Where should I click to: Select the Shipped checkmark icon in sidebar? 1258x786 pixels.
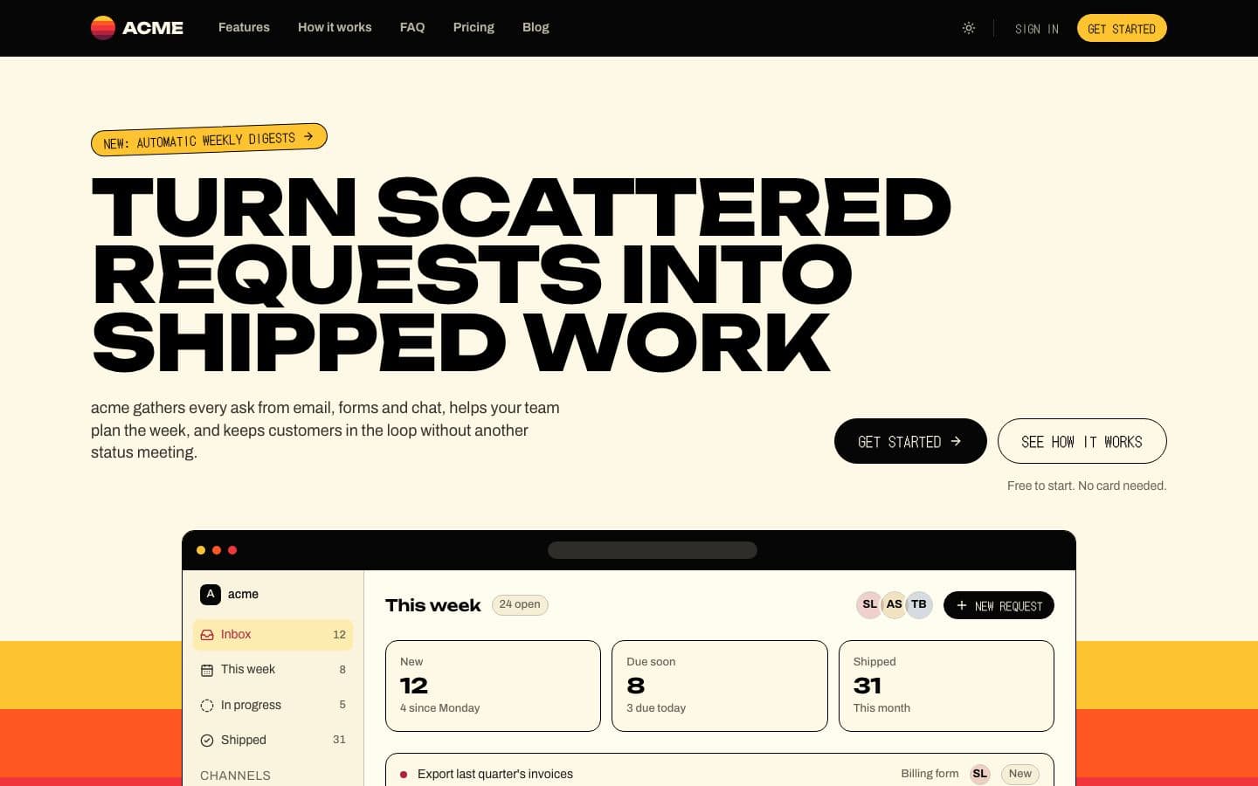point(207,741)
